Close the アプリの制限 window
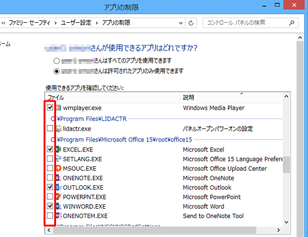 pyautogui.click(x=294, y=5)
